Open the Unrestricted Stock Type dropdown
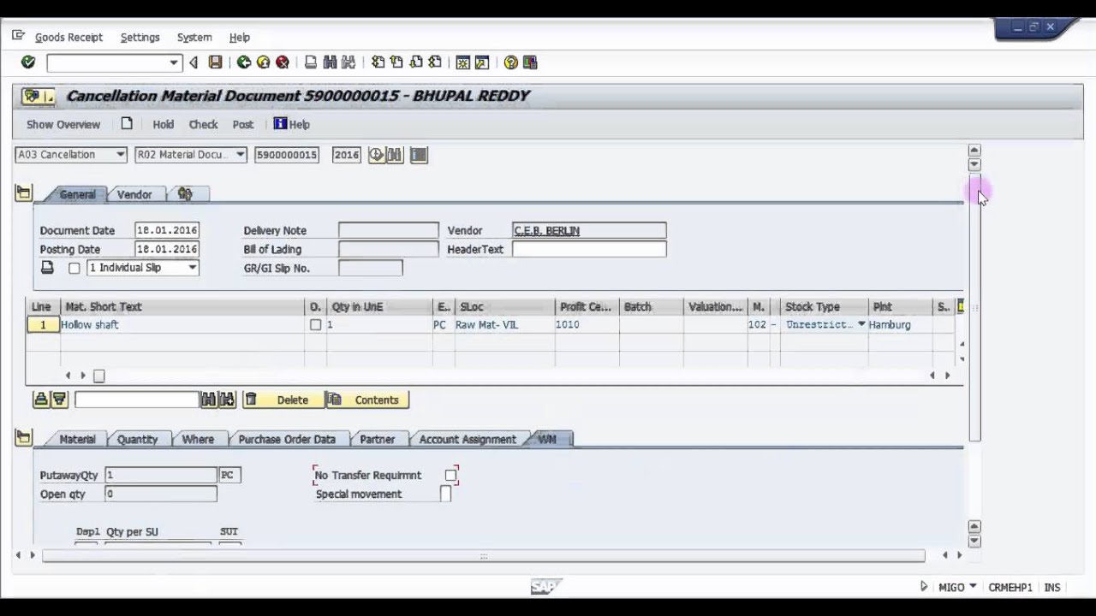 [x=861, y=324]
